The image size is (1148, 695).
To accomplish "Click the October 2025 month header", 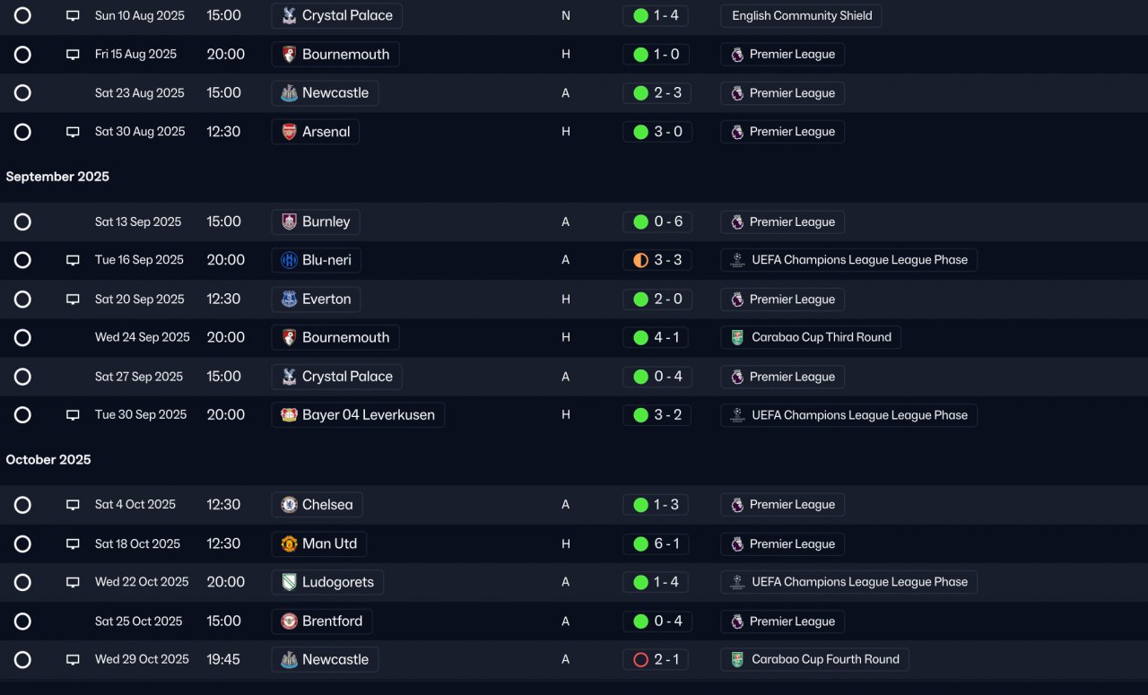I will pos(48,459).
